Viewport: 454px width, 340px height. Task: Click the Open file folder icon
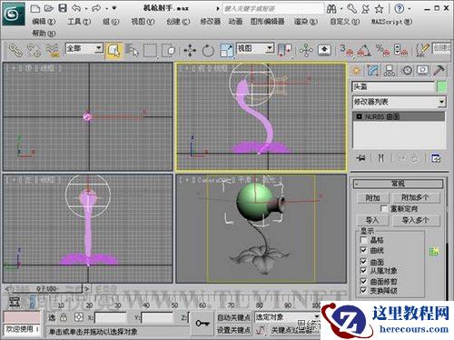pos(49,8)
